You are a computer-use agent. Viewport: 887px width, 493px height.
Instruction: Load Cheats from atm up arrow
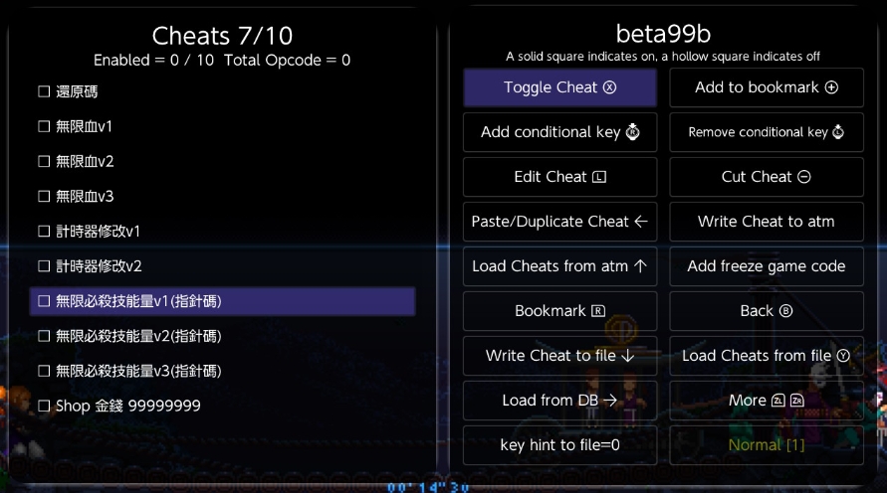559,266
